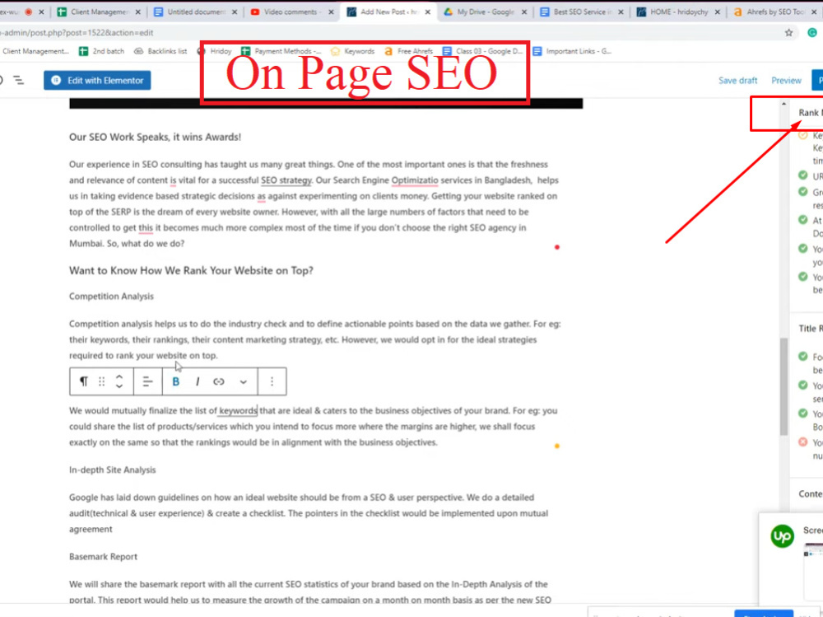Click the Basemark Report subheading
Viewport: 823px width, 617px height.
[x=103, y=557]
